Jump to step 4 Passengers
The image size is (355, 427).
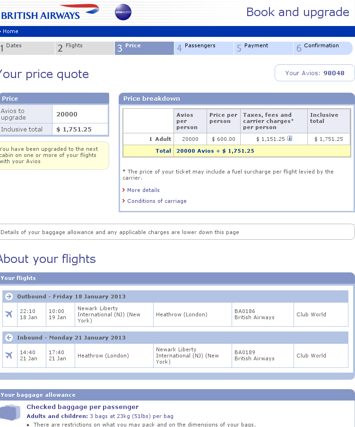click(x=203, y=48)
